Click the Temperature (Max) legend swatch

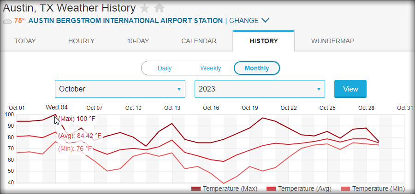(x=196, y=189)
